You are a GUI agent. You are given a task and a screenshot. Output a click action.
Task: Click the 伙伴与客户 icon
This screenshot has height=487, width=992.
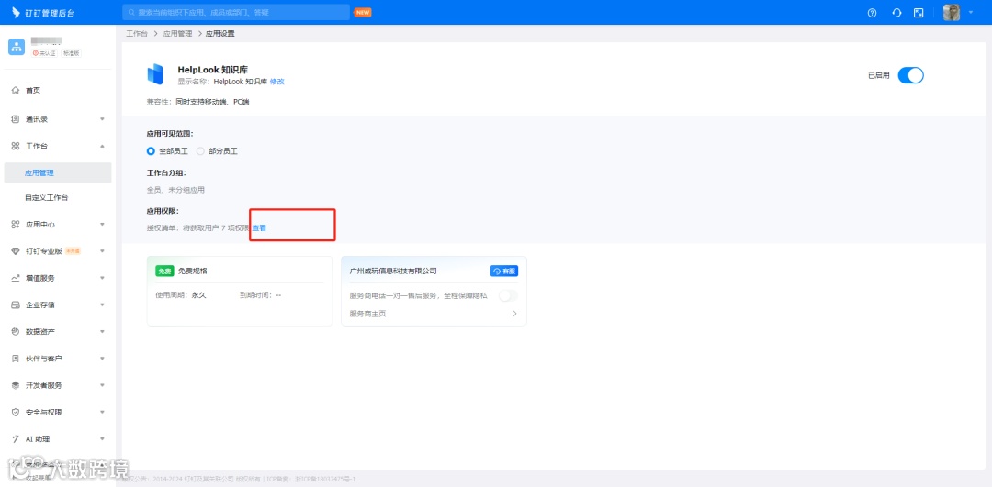tap(16, 359)
